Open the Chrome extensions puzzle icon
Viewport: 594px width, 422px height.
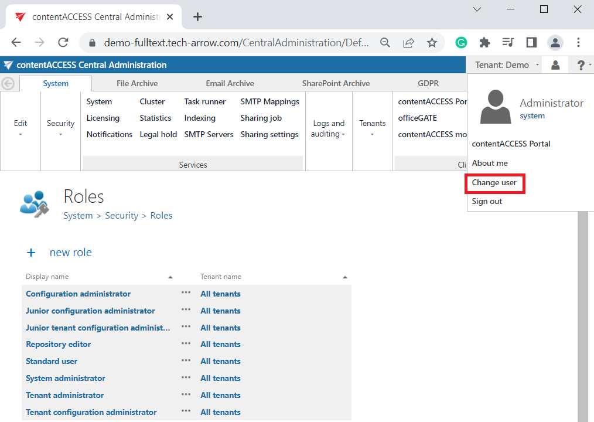pyautogui.click(x=484, y=43)
